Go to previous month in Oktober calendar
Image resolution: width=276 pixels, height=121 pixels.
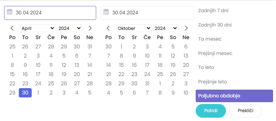coord(108,28)
